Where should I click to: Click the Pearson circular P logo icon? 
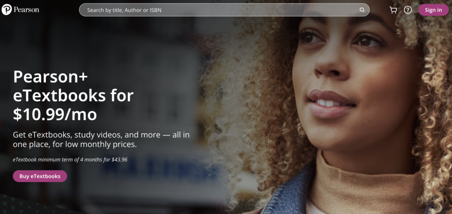[x=7, y=10]
